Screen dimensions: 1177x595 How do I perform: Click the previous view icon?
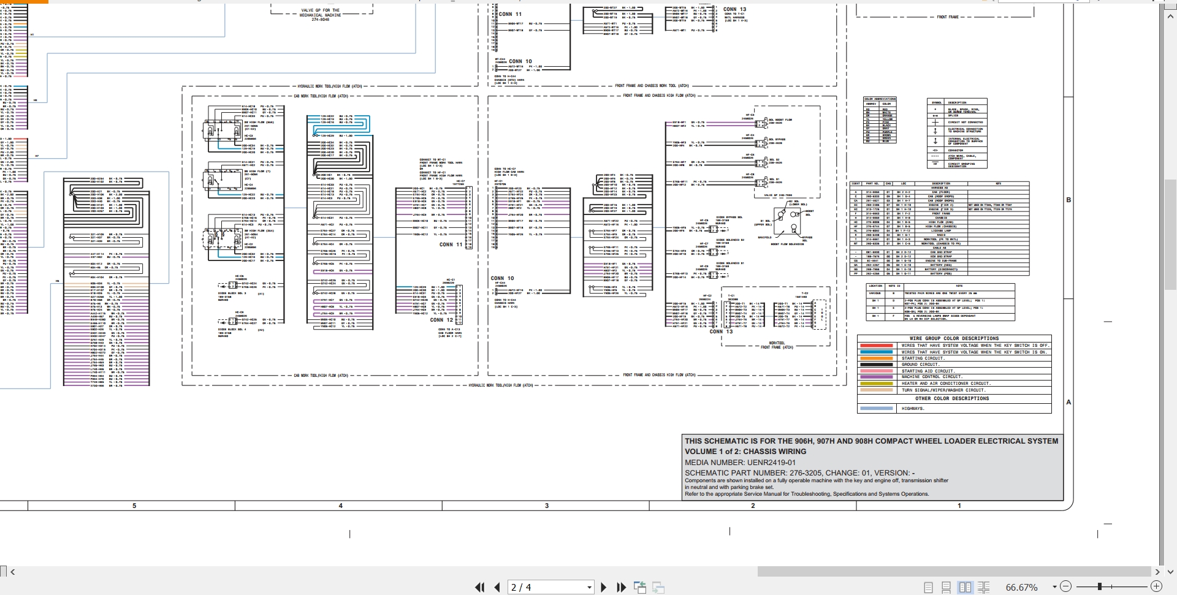point(640,588)
